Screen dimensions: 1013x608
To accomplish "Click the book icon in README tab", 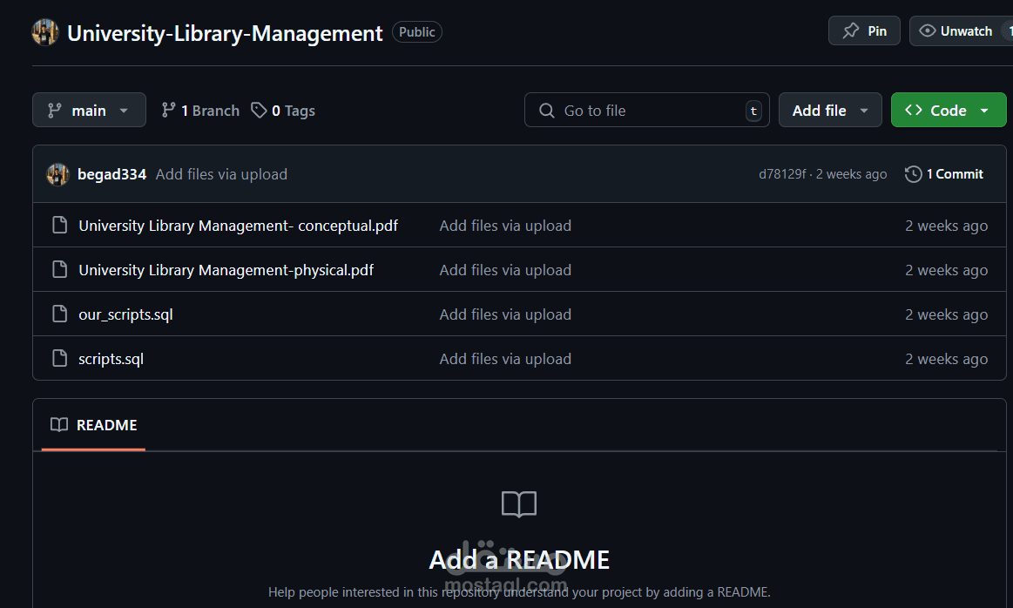I will [59, 424].
